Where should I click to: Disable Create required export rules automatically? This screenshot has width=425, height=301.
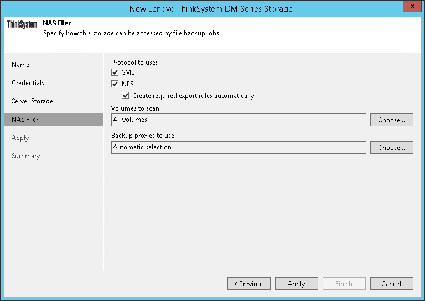pyautogui.click(x=126, y=96)
